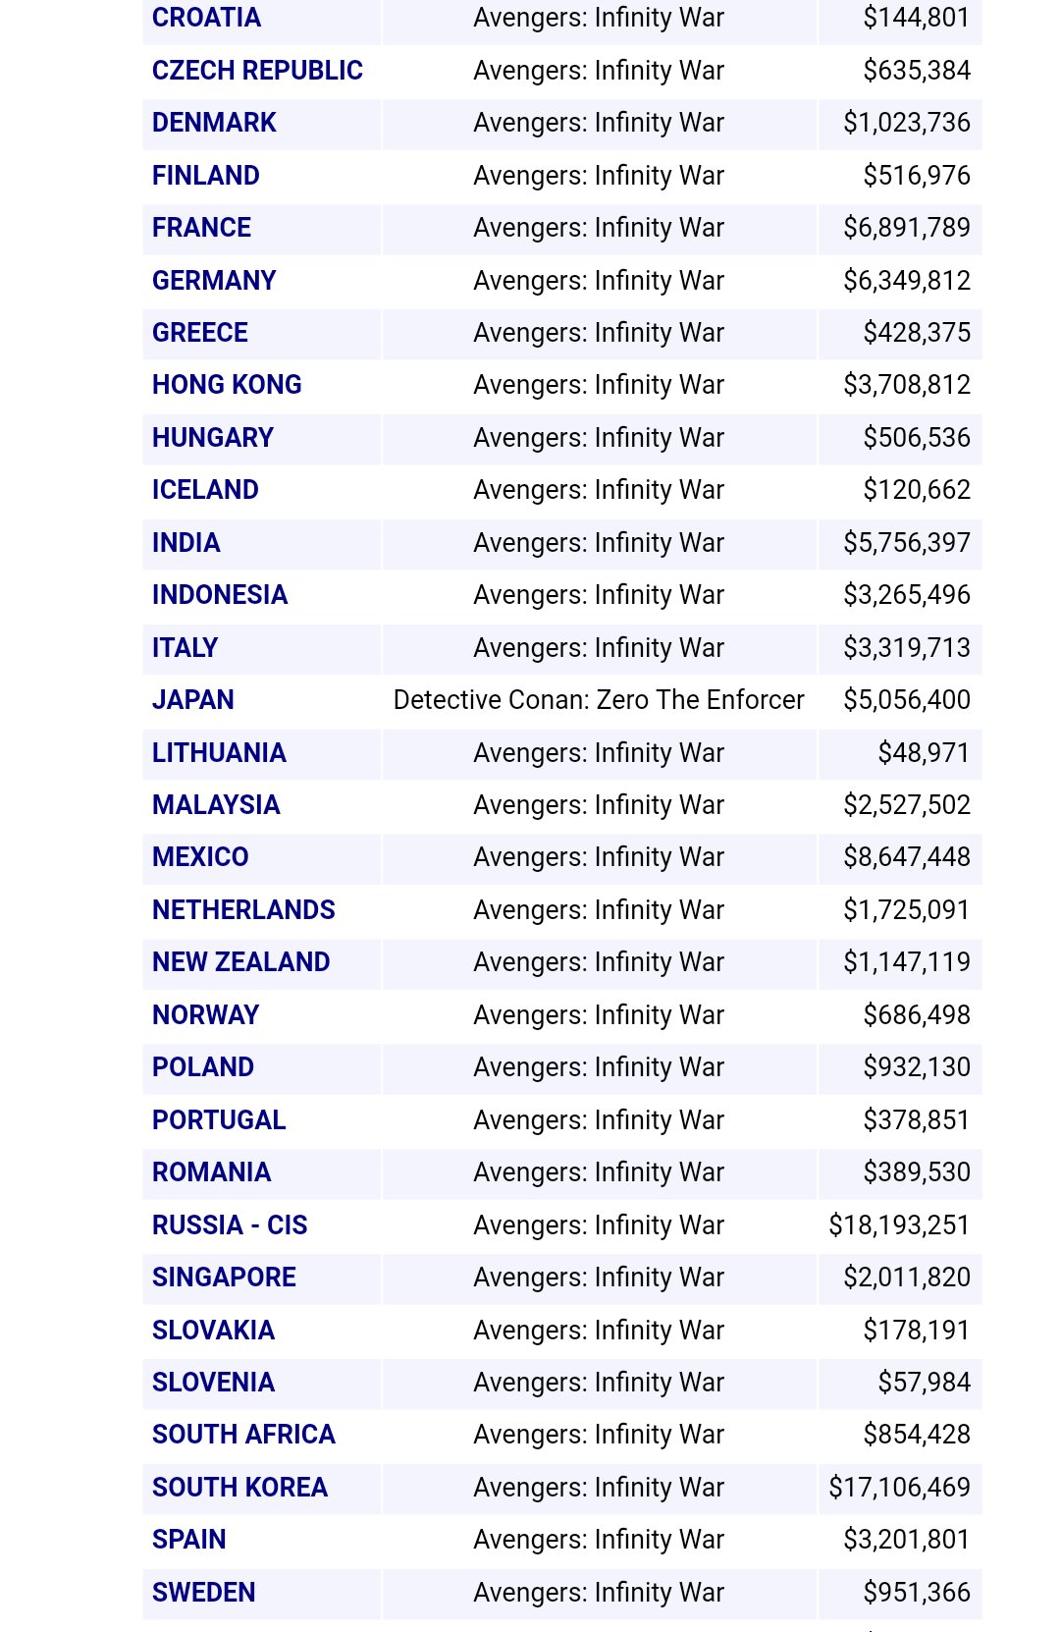1060x1632 pixels.
Task: Click the CZECH REPUBLIC link
Action: 257,71
